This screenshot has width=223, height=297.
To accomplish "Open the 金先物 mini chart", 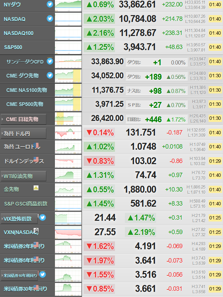I will tap(68, 190).
